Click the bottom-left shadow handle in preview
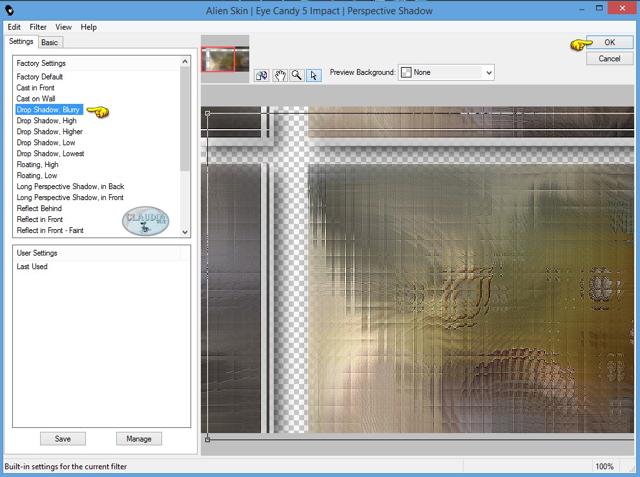Image resolution: width=640 pixels, height=477 pixels. [208, 440]
